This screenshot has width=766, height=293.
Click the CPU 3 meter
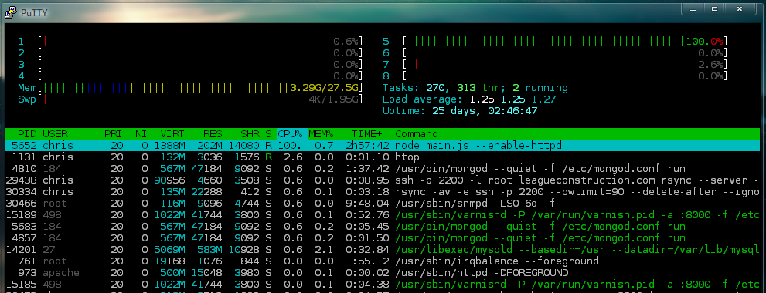(x=190, y=64)
